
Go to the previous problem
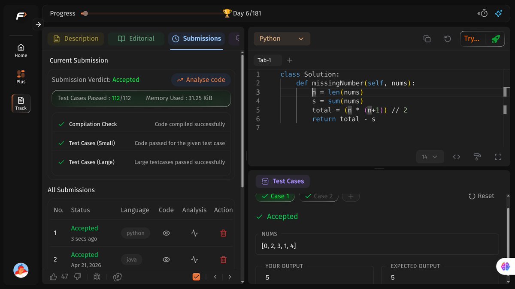pyautogui.click(x=215, y=277)
